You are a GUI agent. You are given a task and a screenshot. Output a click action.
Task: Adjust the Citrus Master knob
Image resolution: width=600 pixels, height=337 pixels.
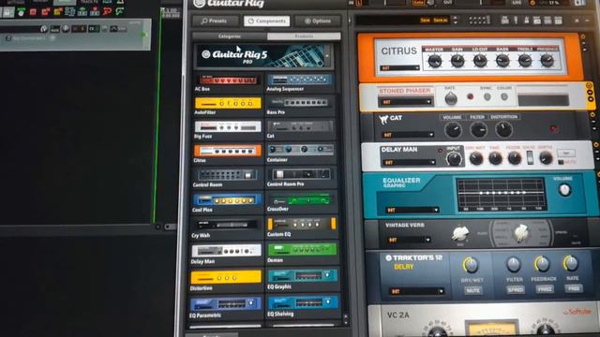[435, 61]
